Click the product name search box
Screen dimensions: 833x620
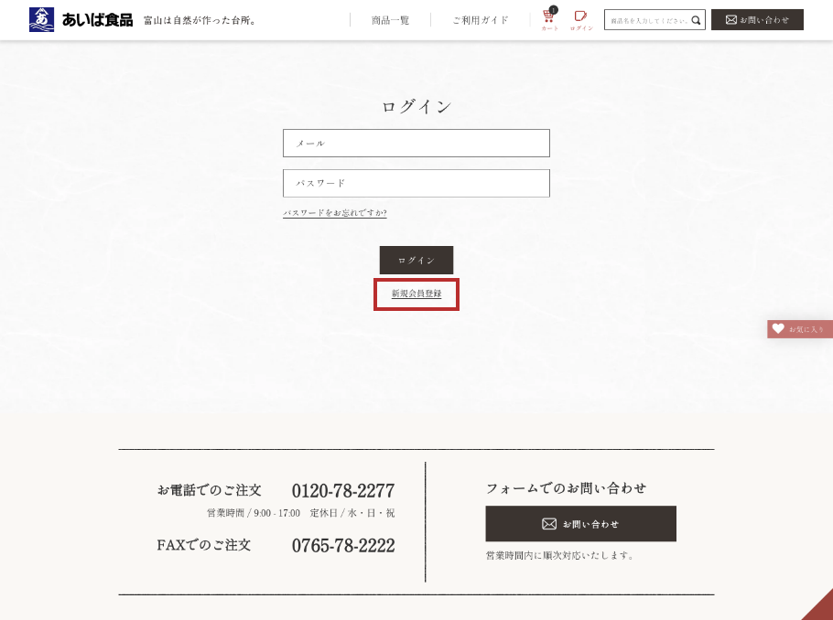(647, 20)
